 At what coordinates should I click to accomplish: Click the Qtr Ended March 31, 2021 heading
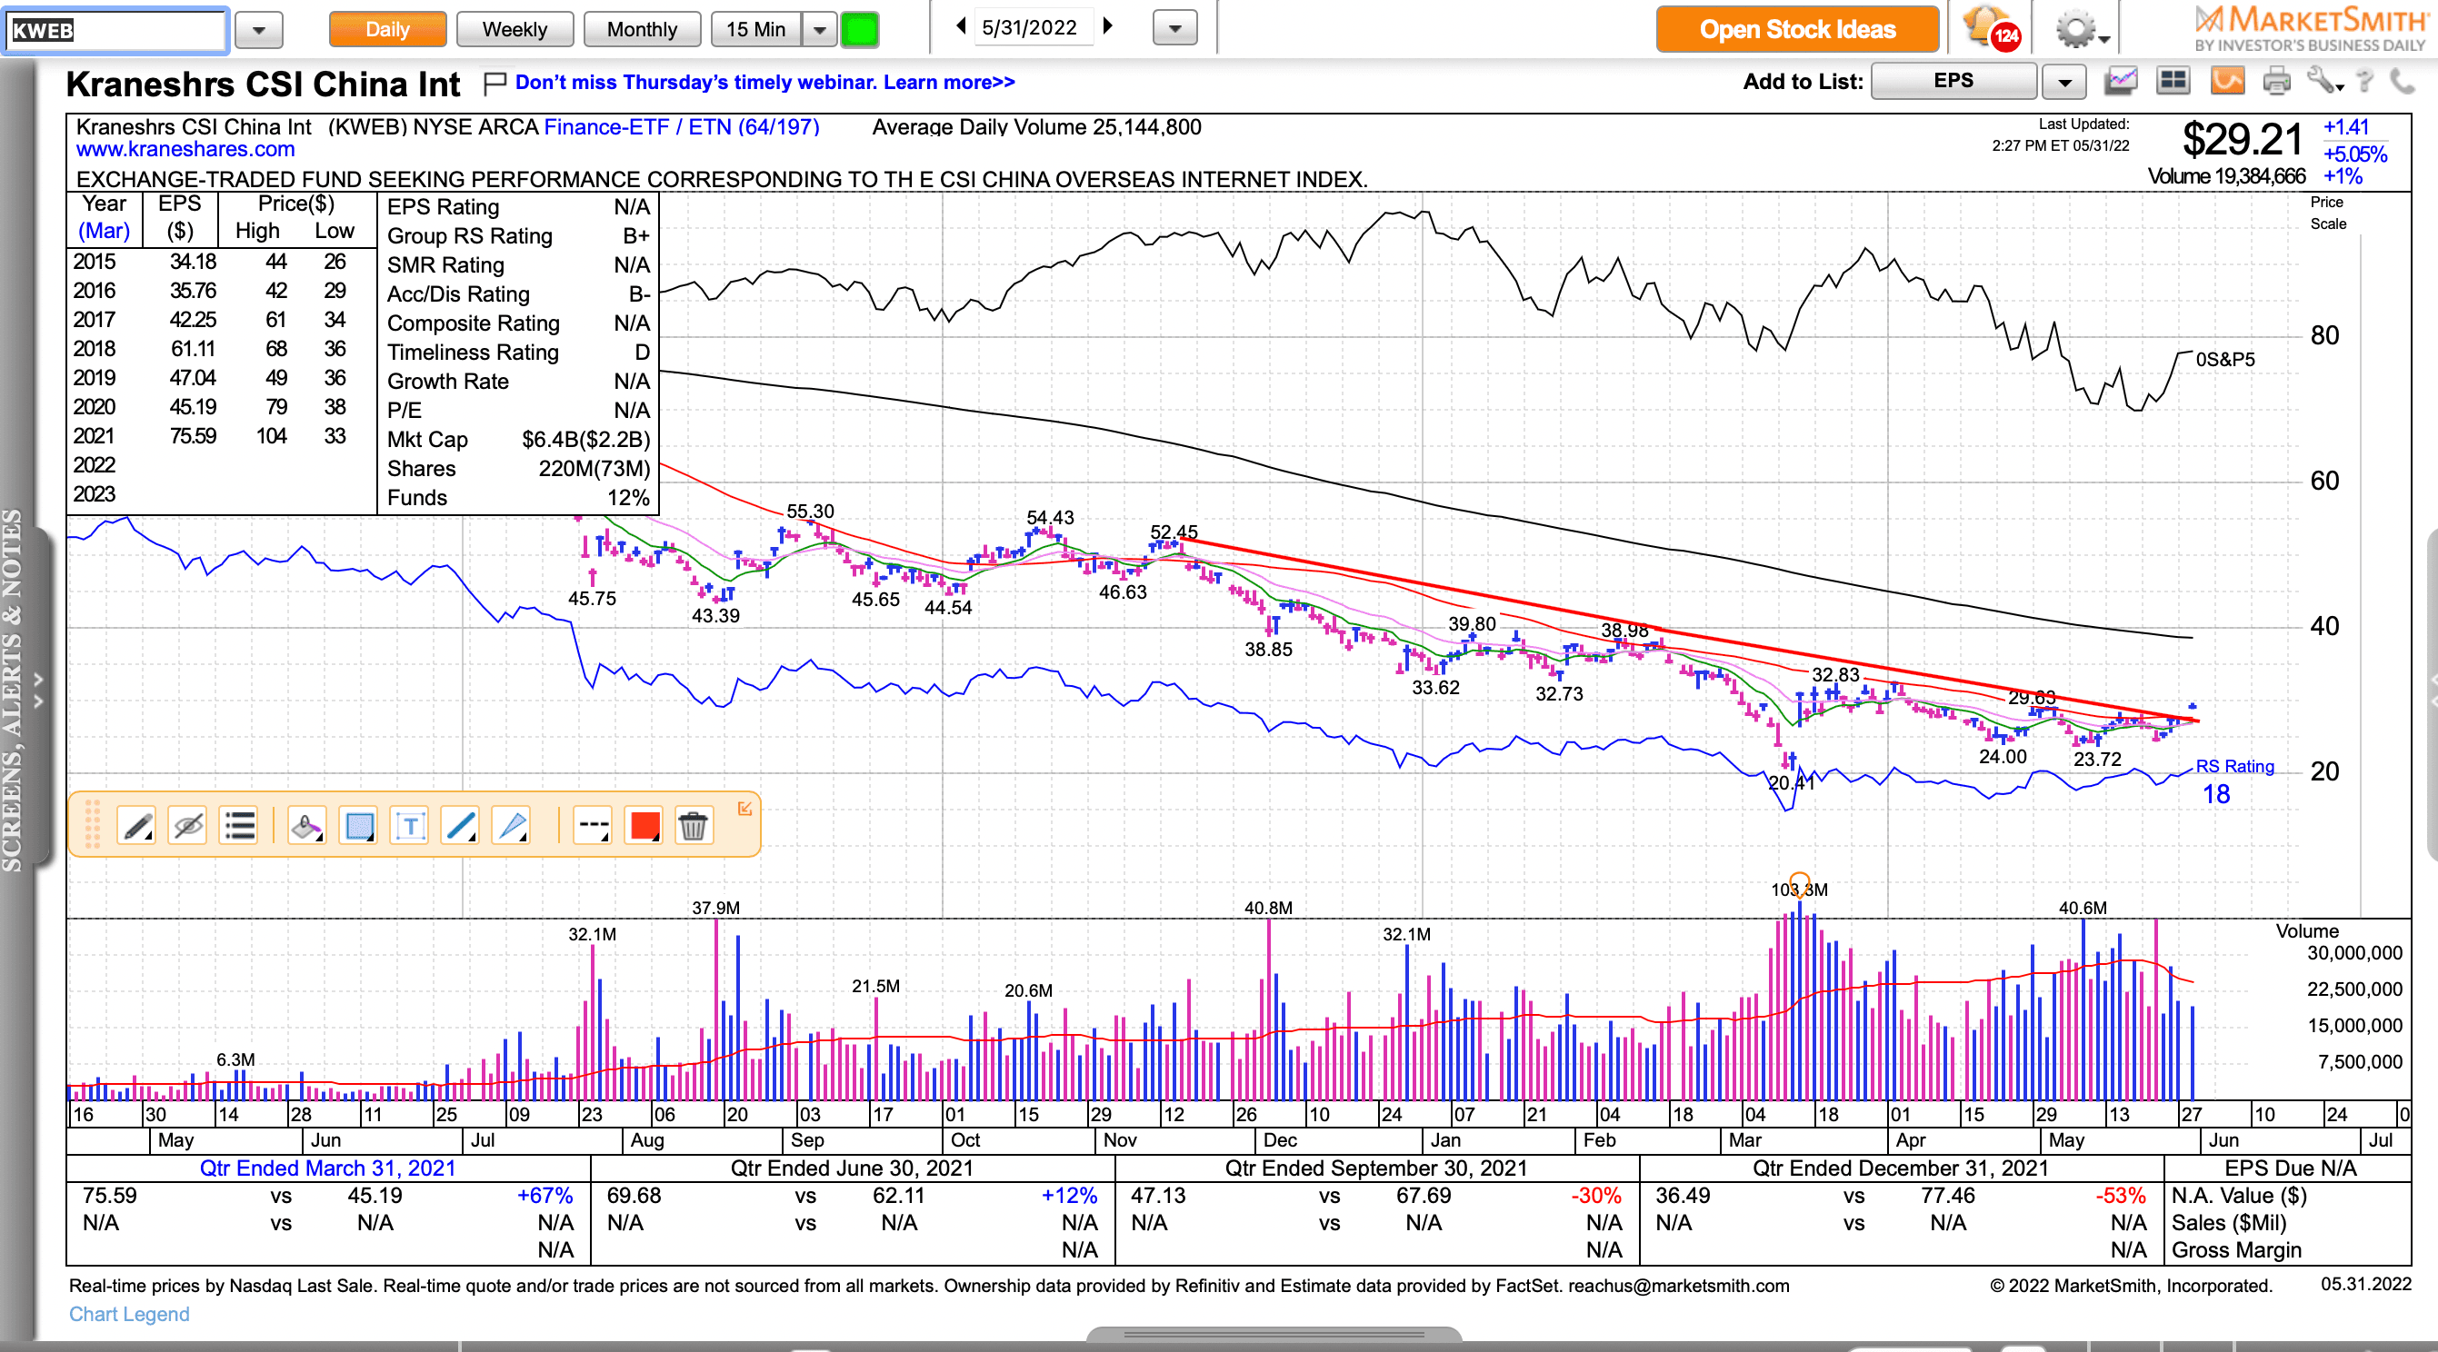coord(327,1168)
